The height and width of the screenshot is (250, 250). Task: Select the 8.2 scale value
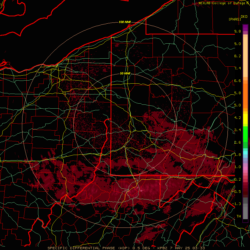pyautogui.click(x=237, y=56)
